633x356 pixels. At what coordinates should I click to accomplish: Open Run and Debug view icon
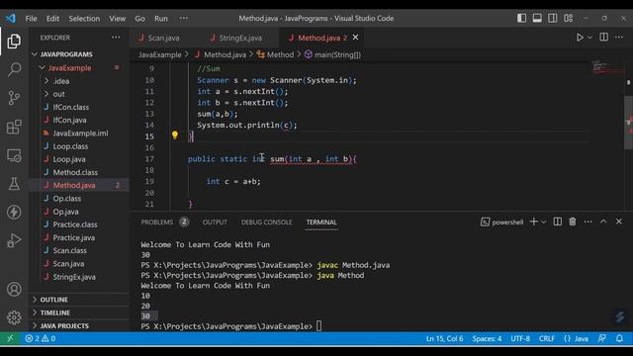[14, 240]
